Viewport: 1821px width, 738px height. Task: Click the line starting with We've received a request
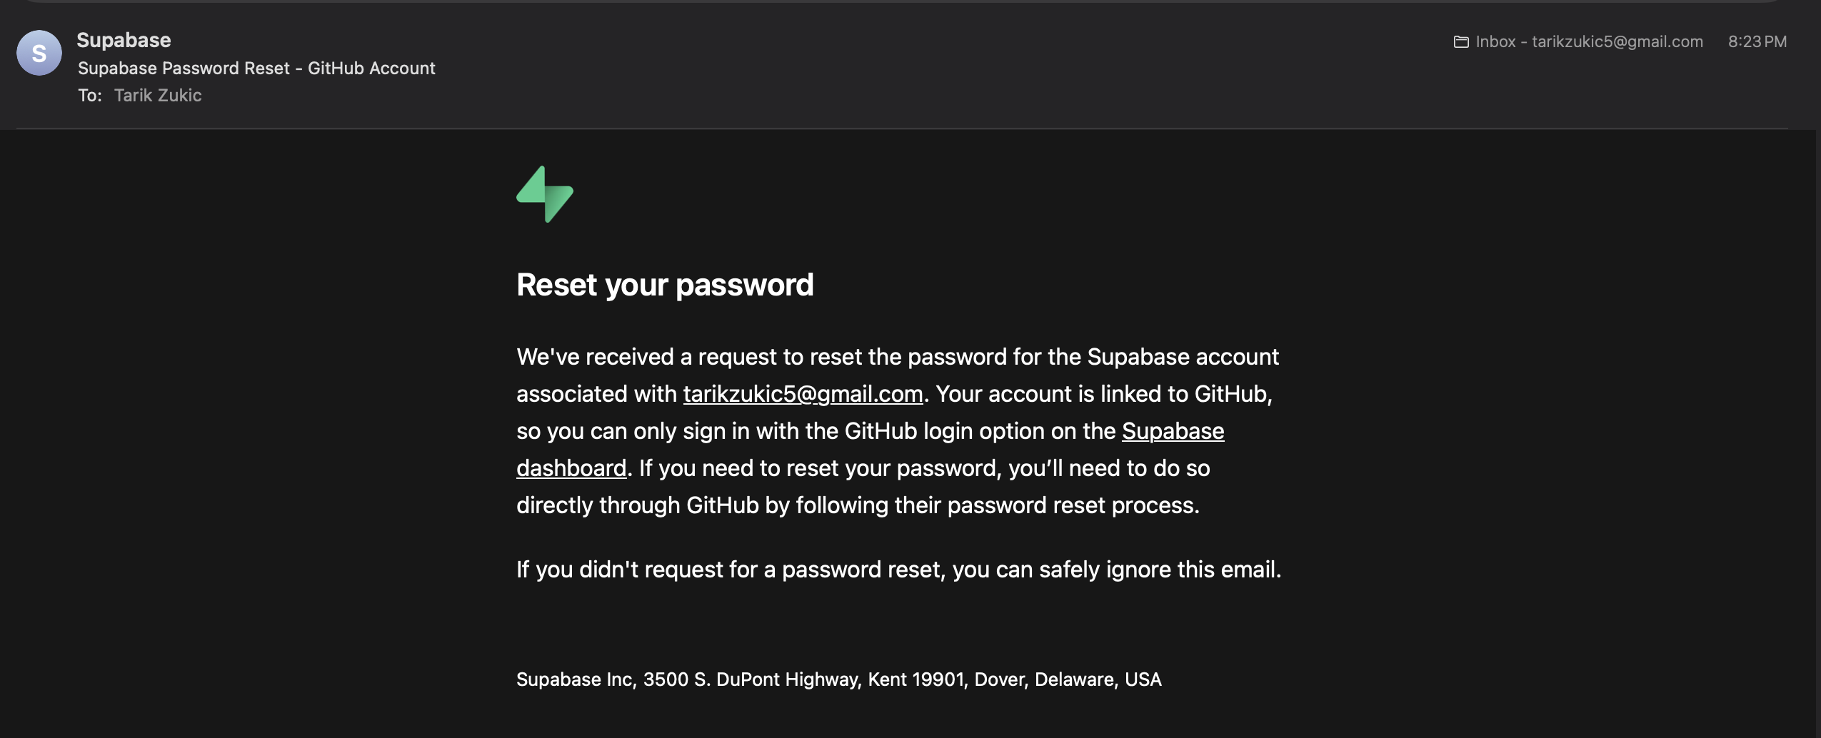click(897, 357)
